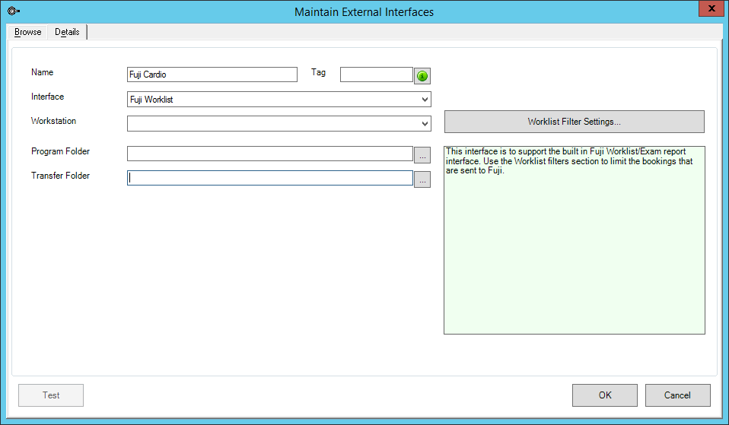
Task: Click inside the Transfer Folder text field
Action: [x=270, y=178]
